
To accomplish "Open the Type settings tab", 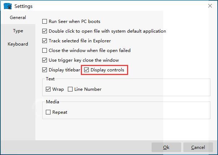I will click(x=18, y=31).
